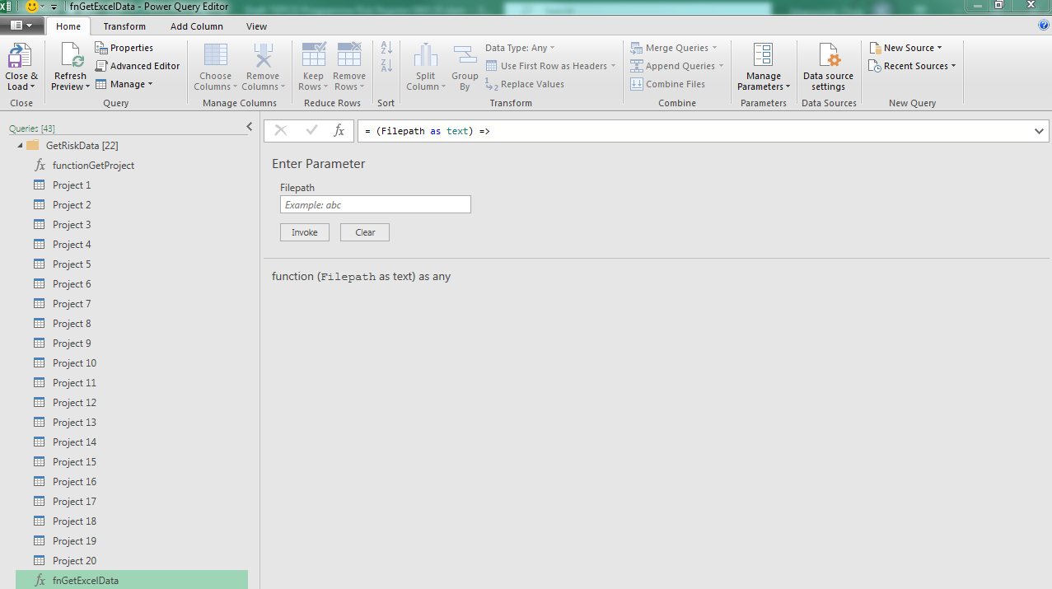Click the Close & Load icon

point(21,56)
